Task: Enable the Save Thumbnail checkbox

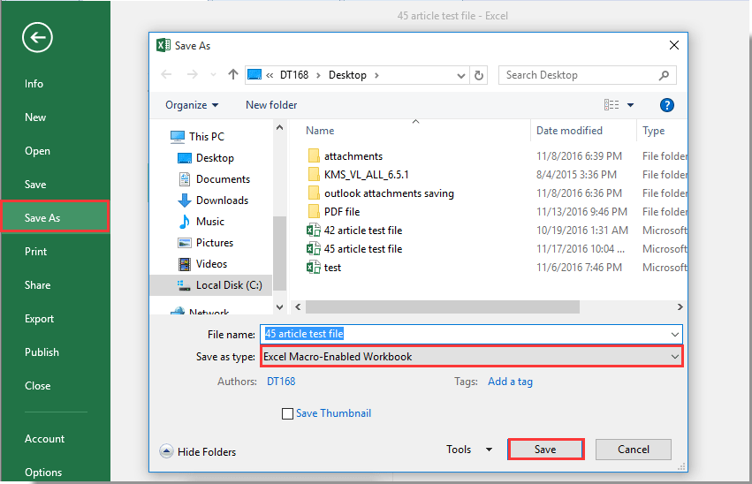Action: click(287, 413)
